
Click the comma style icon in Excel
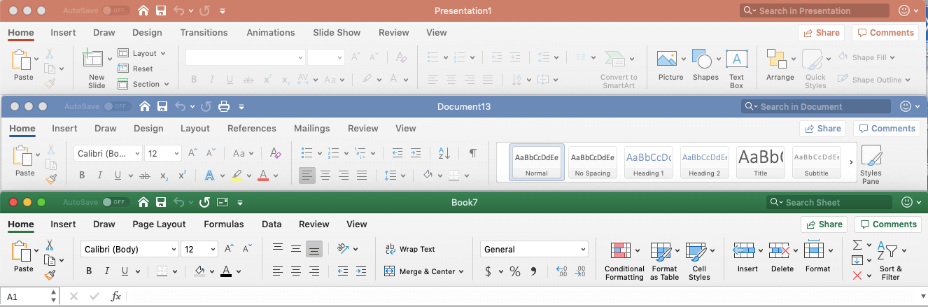(x=533, y=271)
